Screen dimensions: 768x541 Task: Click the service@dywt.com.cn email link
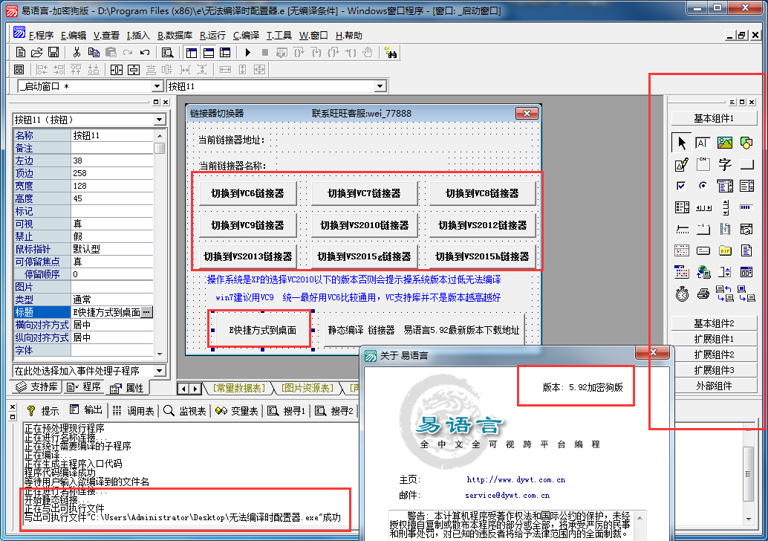coord(507,496)
